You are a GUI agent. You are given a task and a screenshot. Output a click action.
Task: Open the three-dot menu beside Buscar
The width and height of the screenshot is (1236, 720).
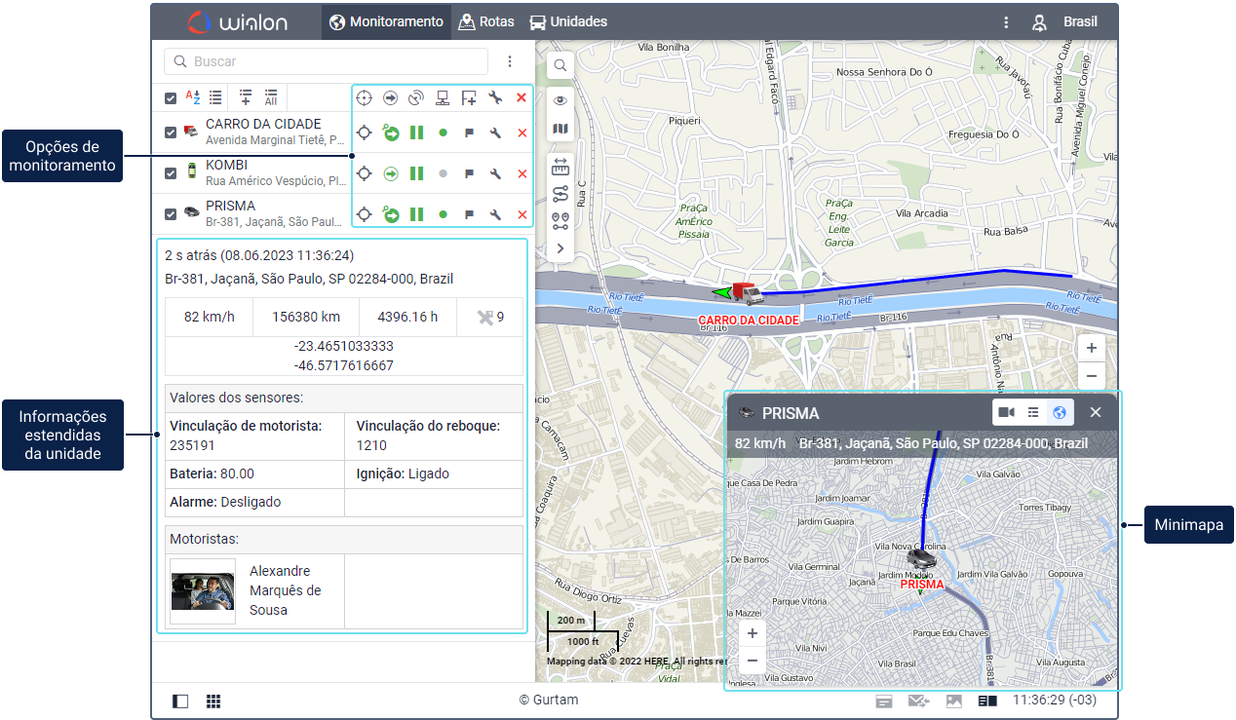510,61
